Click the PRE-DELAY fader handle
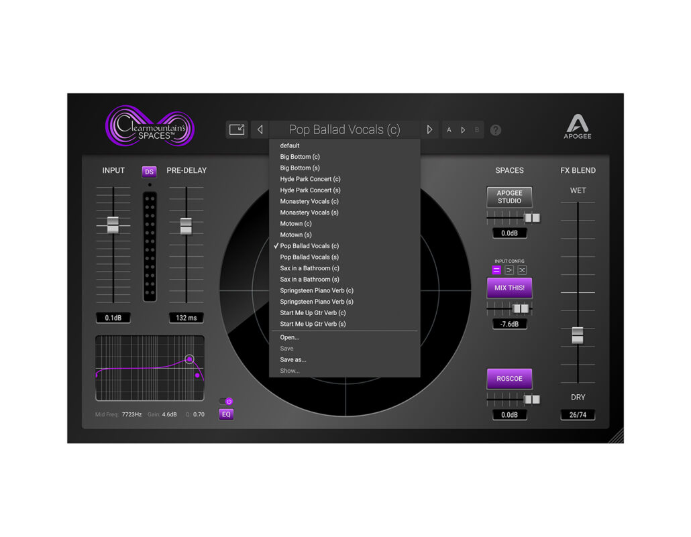The width and height of the screenshot is (691, 537). [x=186, y=226]
